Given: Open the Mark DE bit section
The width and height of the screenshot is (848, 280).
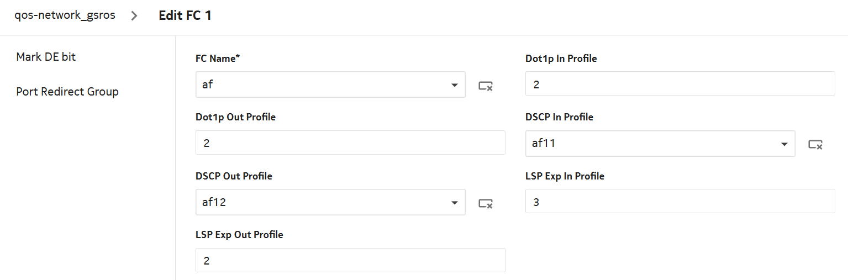Looking at the screenshot, I should point(46,57).
